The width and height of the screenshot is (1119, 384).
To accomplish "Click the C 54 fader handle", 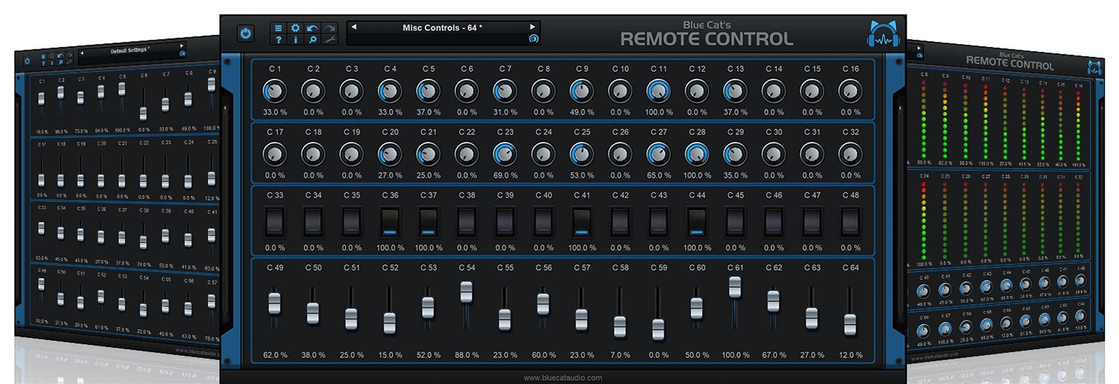I will pos(467,292).
